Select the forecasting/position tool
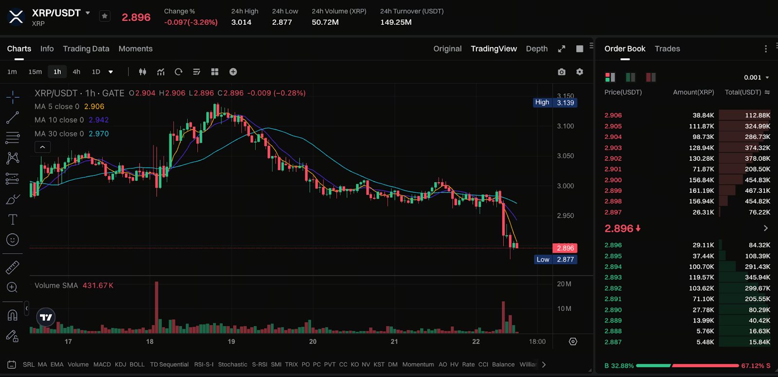Viewport: 778px width, 377px height. 13,179
